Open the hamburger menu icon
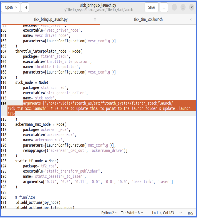Image resolution: width=197 pixels, height=218 pixels. 164,7
